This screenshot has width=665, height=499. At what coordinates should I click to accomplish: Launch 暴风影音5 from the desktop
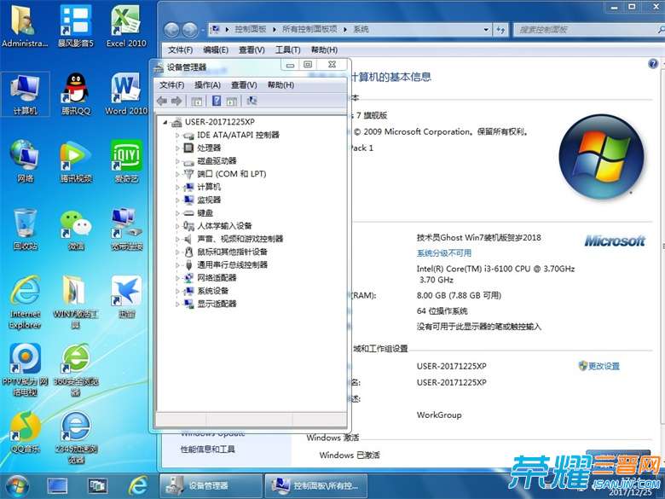(x=76, y=26)
